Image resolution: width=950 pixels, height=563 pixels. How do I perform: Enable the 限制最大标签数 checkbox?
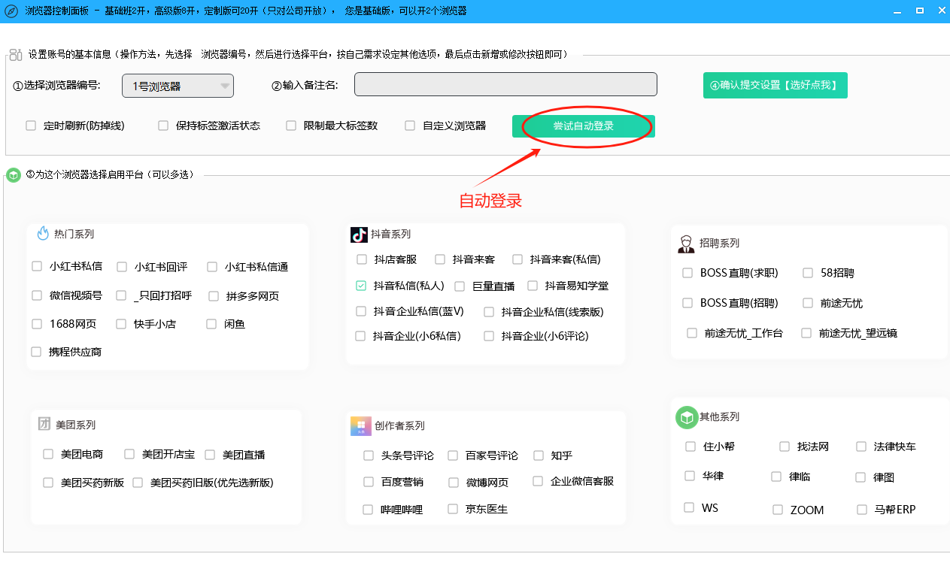[291, 126]
